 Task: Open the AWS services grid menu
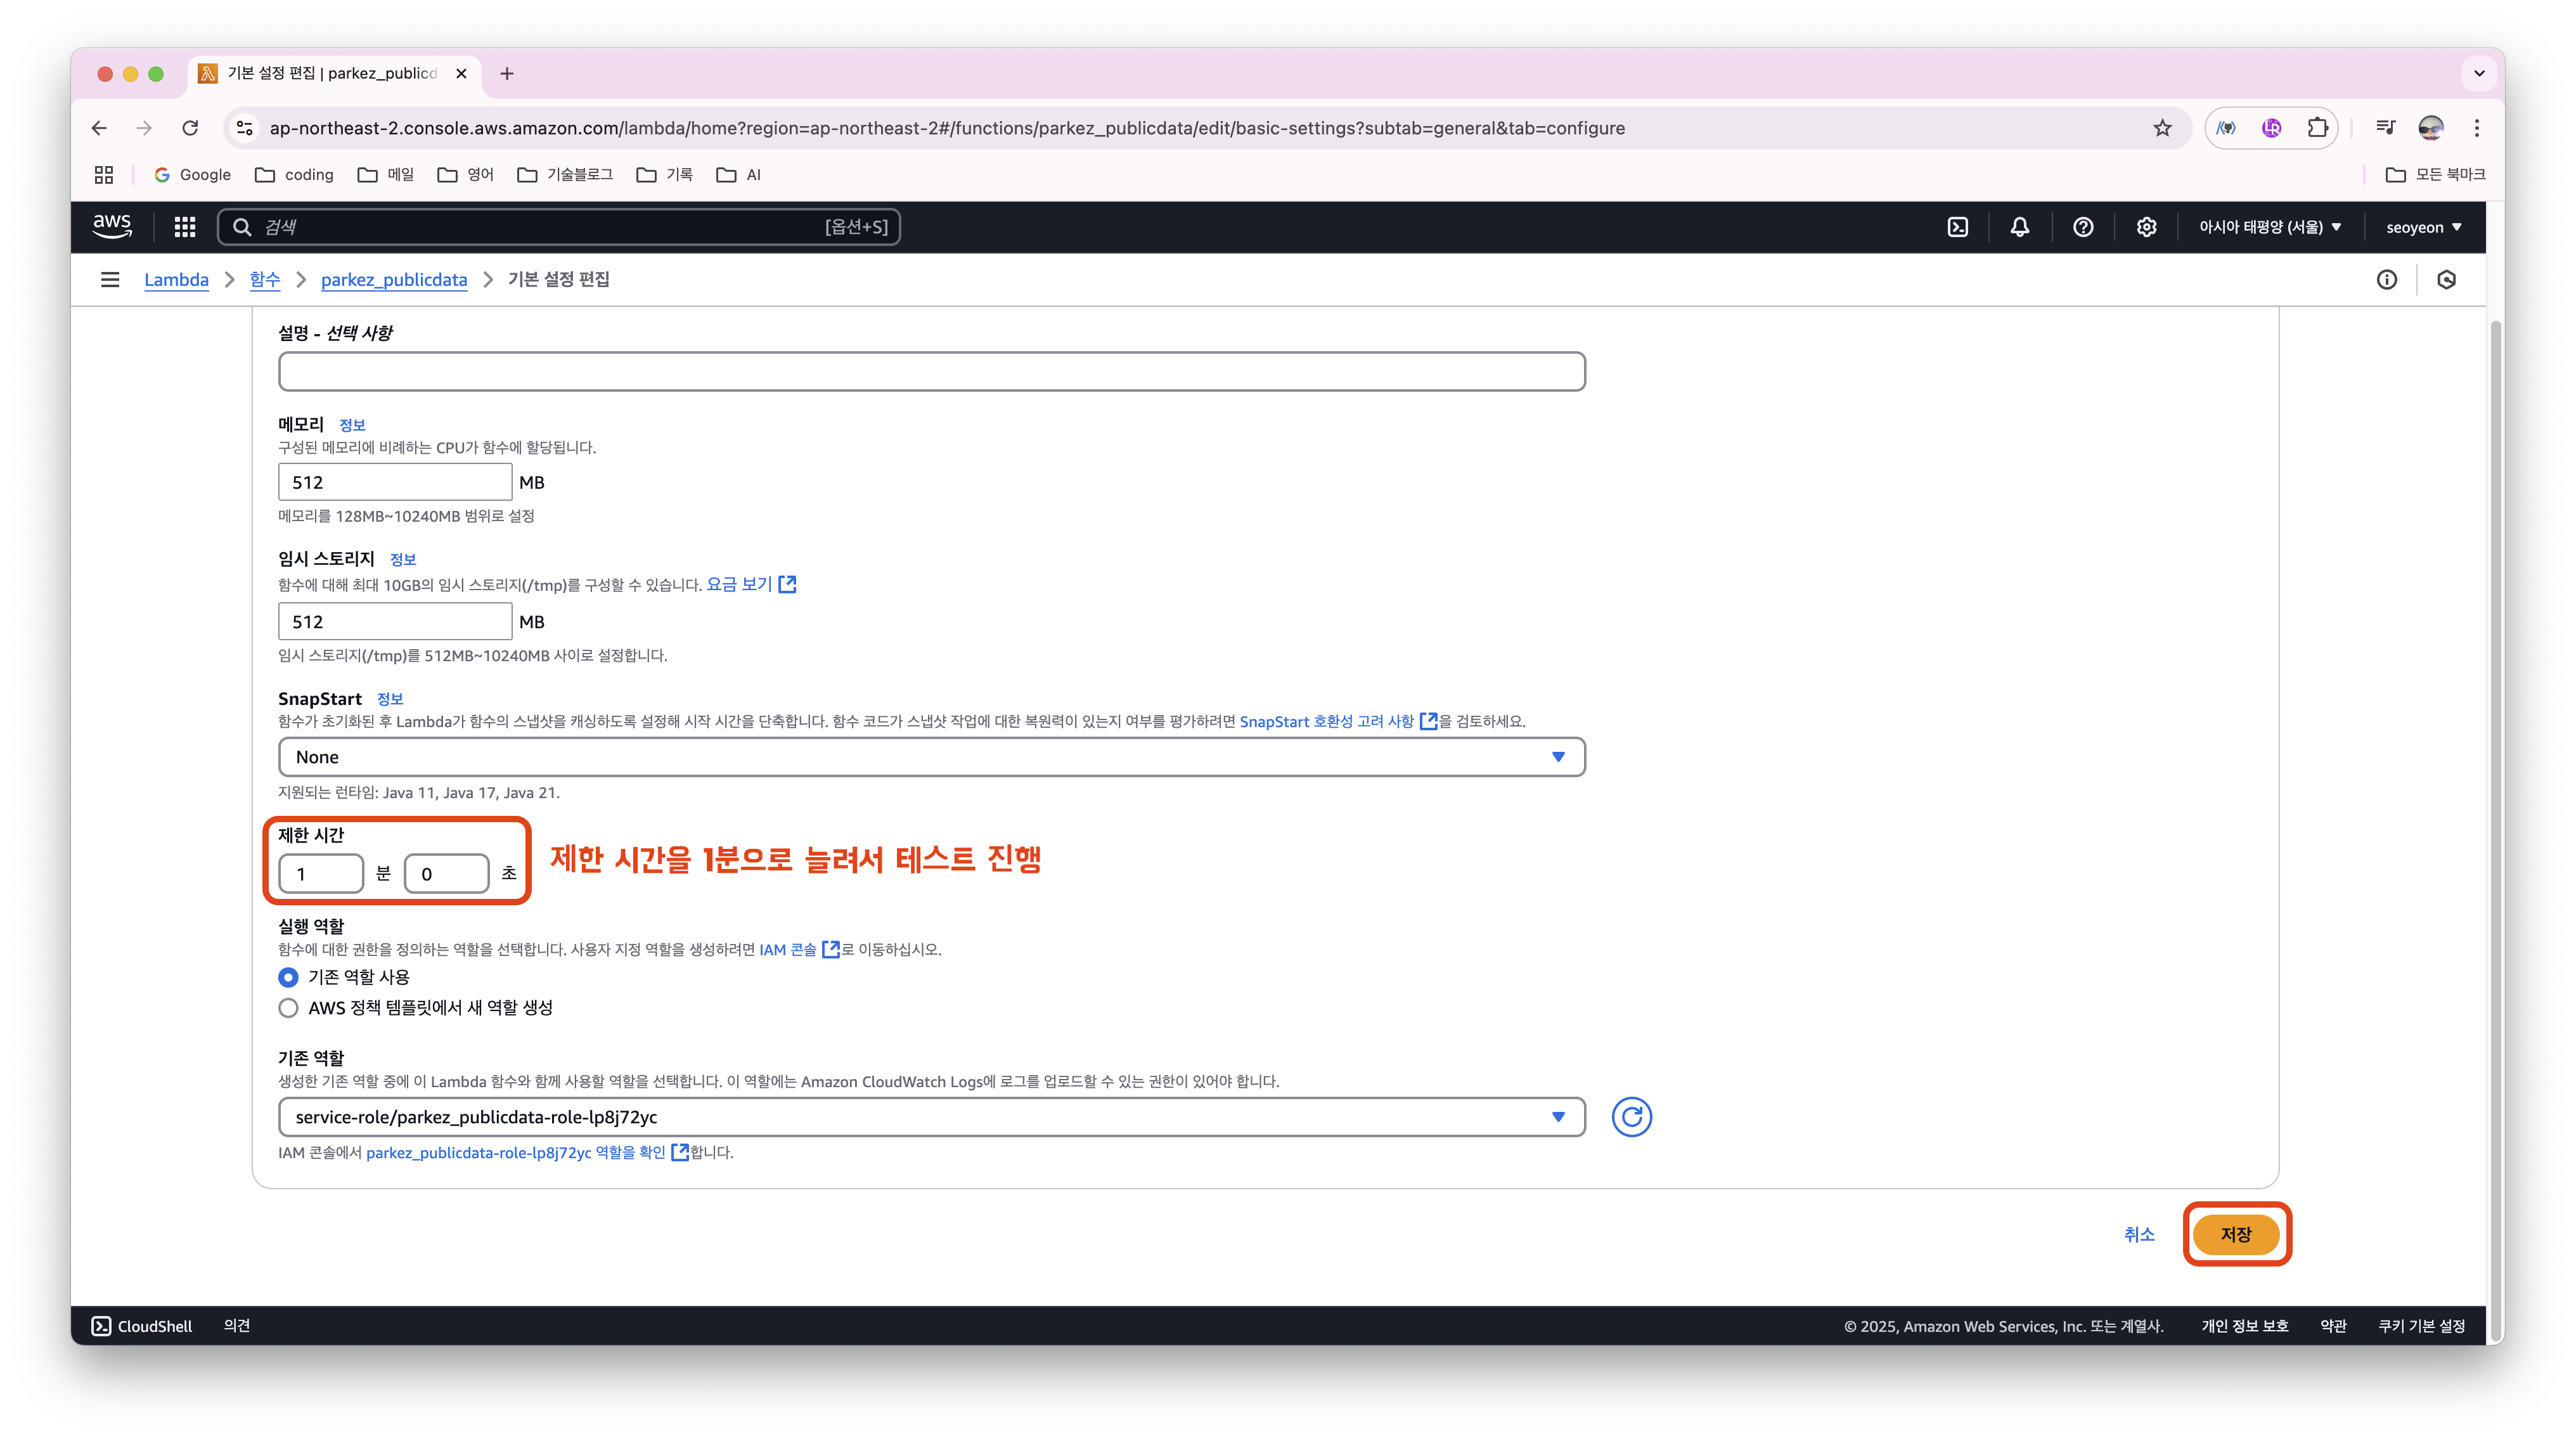pyautogui.click(x=184, y=227)
